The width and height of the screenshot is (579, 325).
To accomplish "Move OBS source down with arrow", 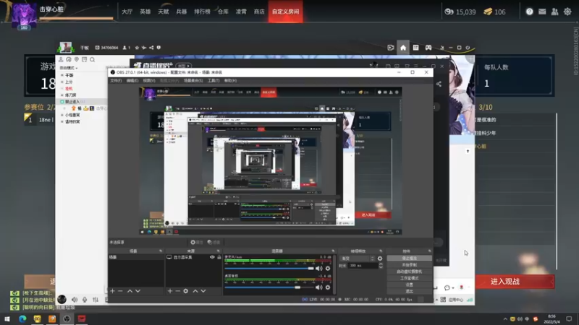I will pos(203,291).
